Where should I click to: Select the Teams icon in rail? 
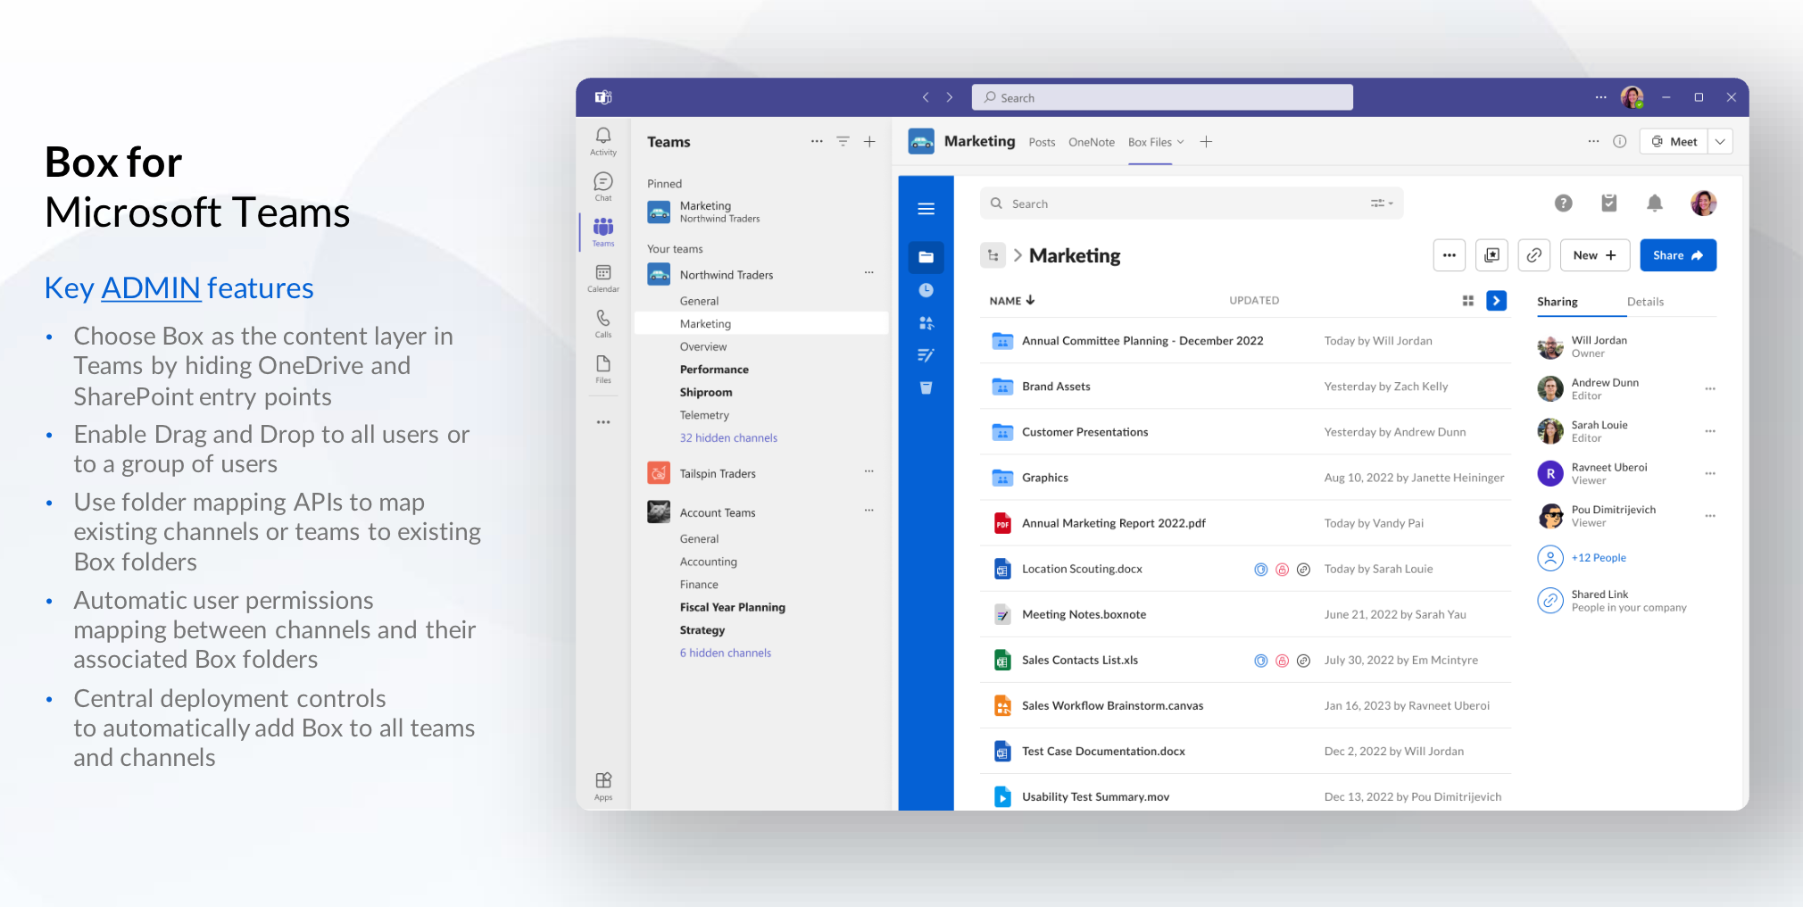(x=603, y=232)
